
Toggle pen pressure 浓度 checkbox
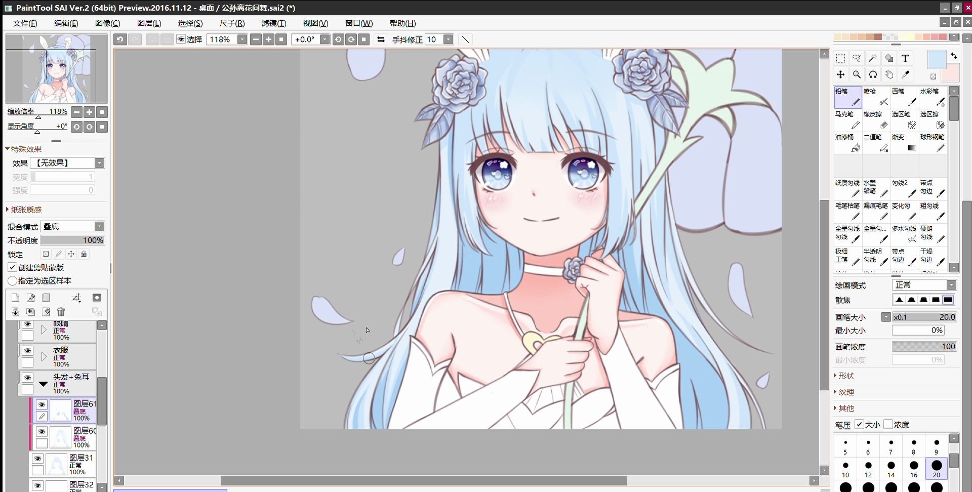pyautogui.click(x=888, y=424)
